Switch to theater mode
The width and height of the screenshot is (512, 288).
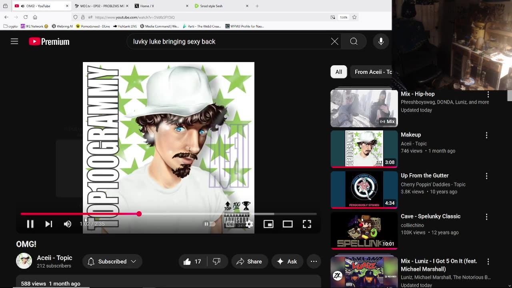(x=288, y=224)
